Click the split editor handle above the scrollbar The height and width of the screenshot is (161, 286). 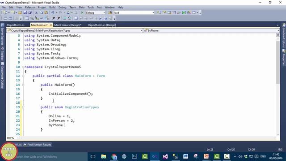click(278, 35)
